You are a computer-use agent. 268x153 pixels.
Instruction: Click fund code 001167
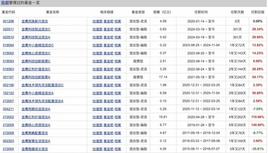coord(8,77)
